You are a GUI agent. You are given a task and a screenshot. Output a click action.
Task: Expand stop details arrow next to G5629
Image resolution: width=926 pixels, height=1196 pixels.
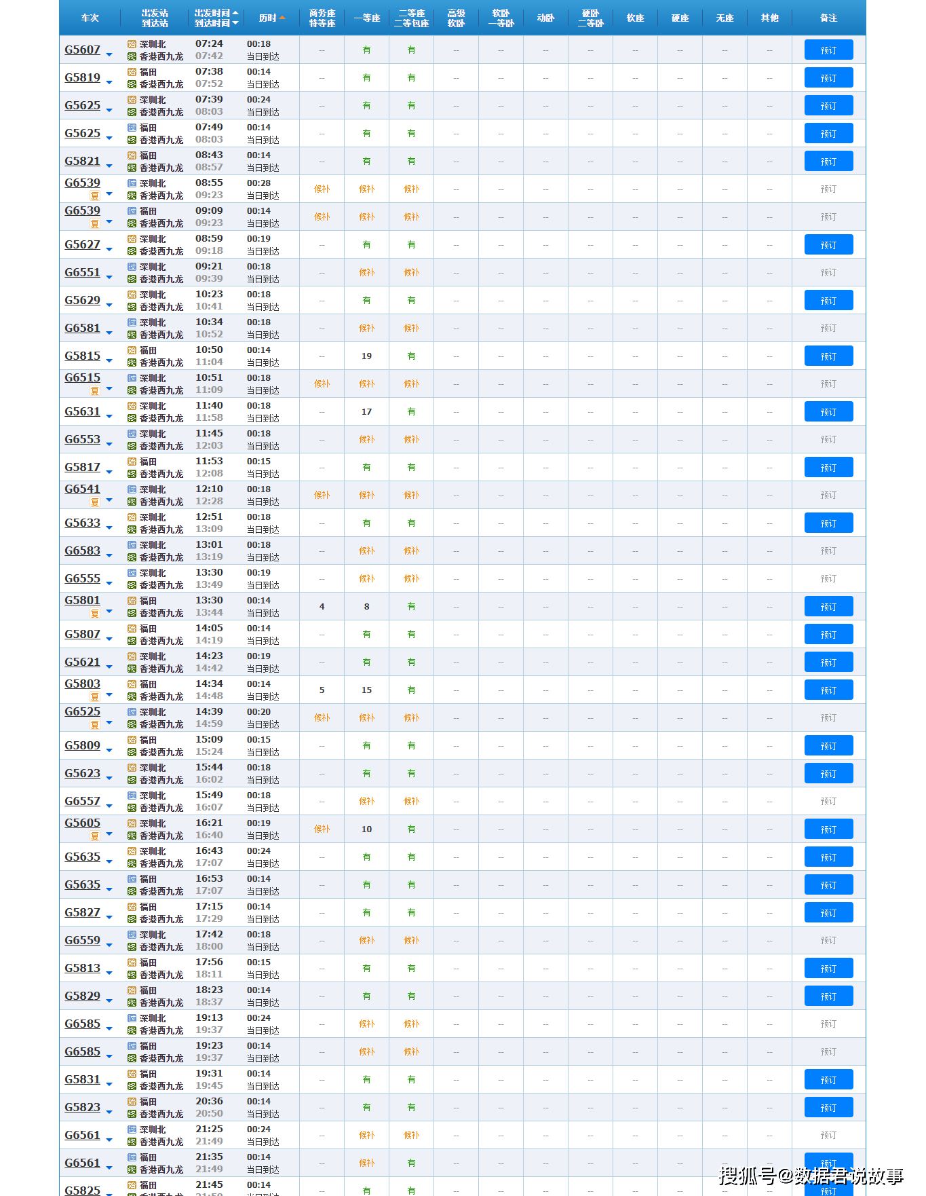[x=109, y=305]
